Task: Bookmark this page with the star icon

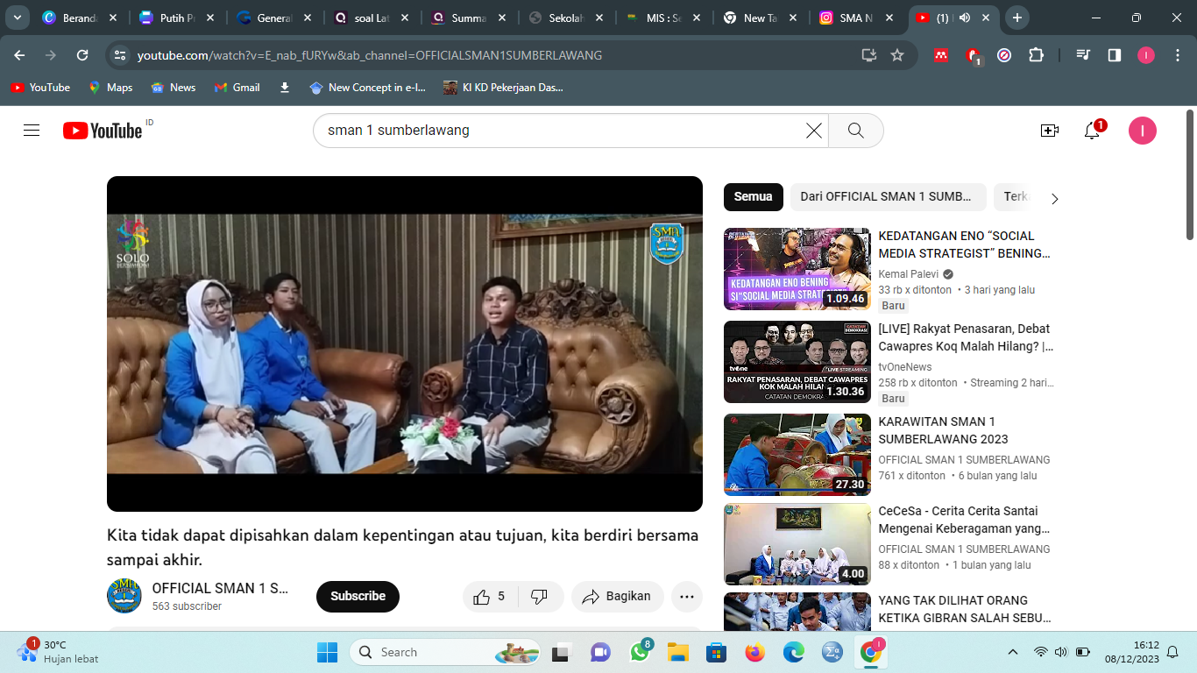Action: point(897,55)
